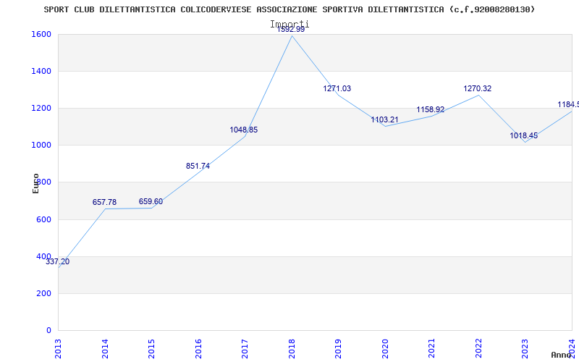
Task: Click the 2018 peak label 1592.99
Action: pos(291,30)
